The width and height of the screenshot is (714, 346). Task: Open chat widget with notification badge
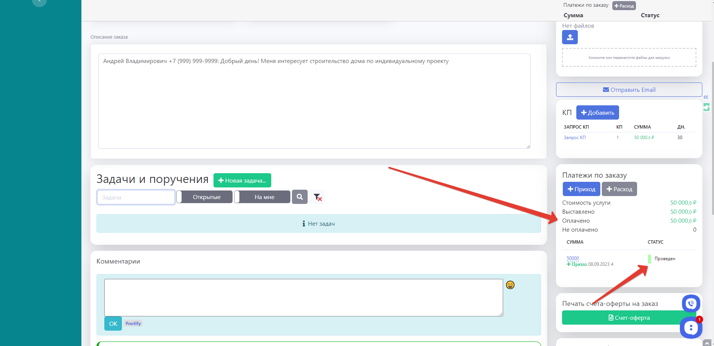[x=691, y=328]
